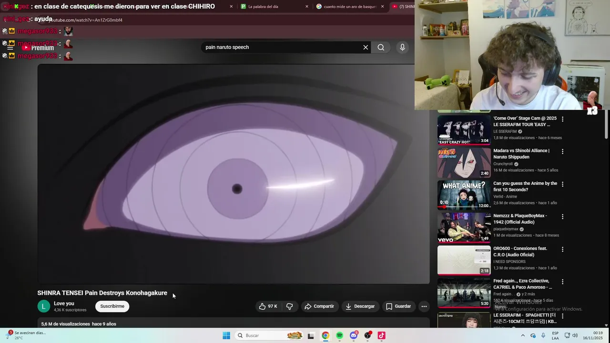Save the video with Guardar

(398, 306)
